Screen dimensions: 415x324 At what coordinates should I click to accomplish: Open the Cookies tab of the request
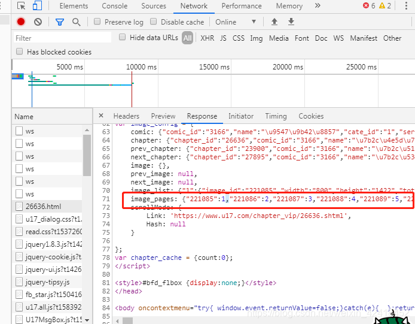pyautogui.click(x=311, y=116)
